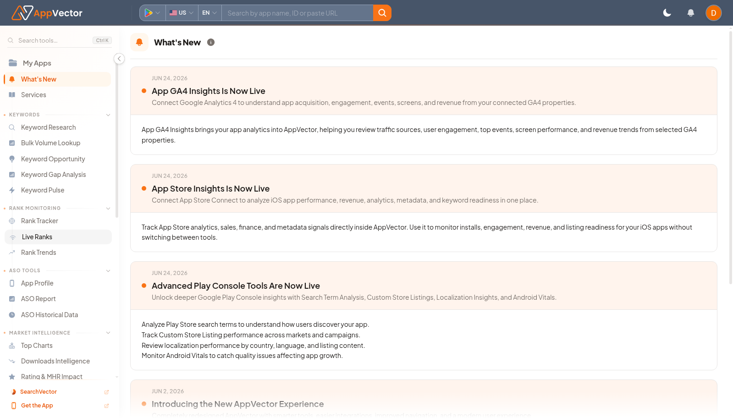Click the Rank Tracker target icon

[x=12, y=221]
